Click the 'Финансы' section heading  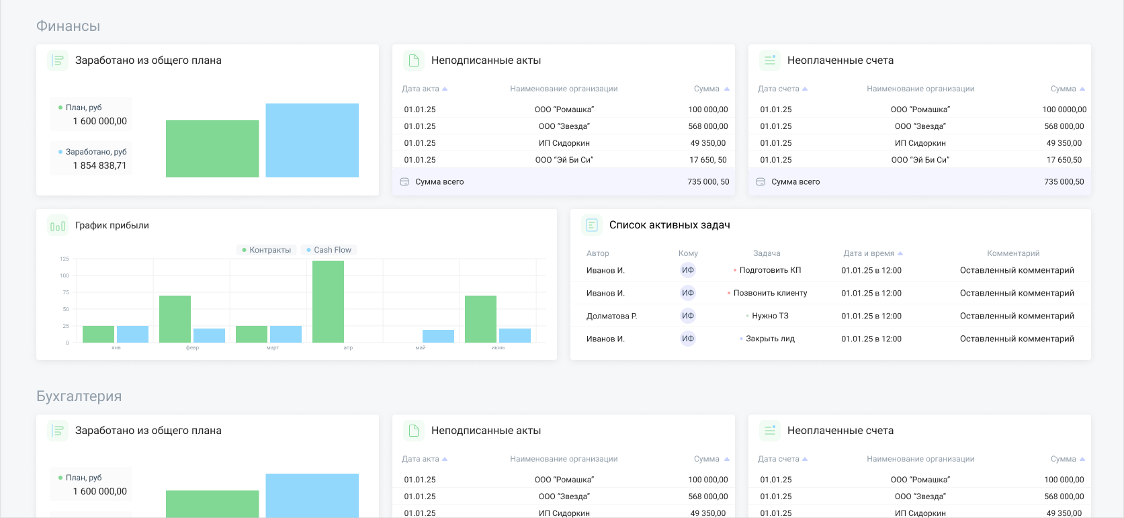coord(68,26)
